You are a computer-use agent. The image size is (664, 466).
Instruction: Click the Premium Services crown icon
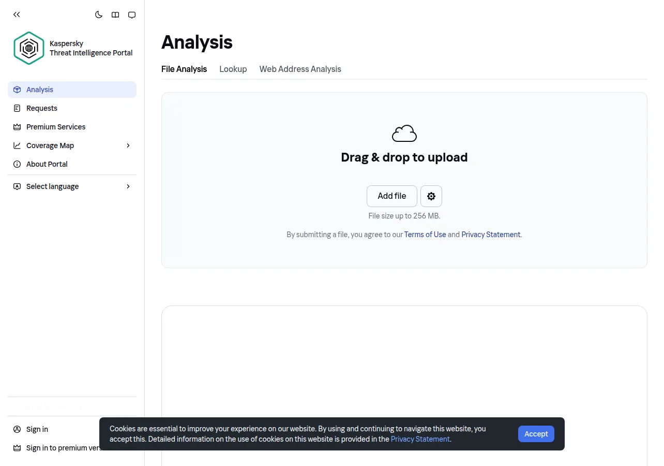17,127
